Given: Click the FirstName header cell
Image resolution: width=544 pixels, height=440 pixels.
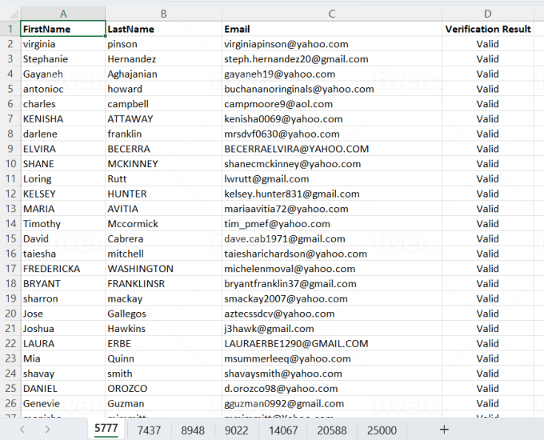Looking at the screenshot, I should pyautogui.click(x=63, y=29).
